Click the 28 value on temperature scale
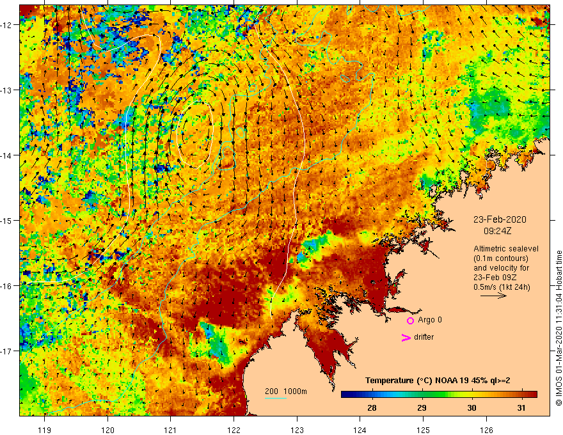This screenshot has height=435, width=563. pos(372,407)
